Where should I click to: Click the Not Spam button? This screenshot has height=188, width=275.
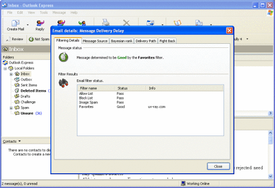pyautogui.click(x=39, y=39)
